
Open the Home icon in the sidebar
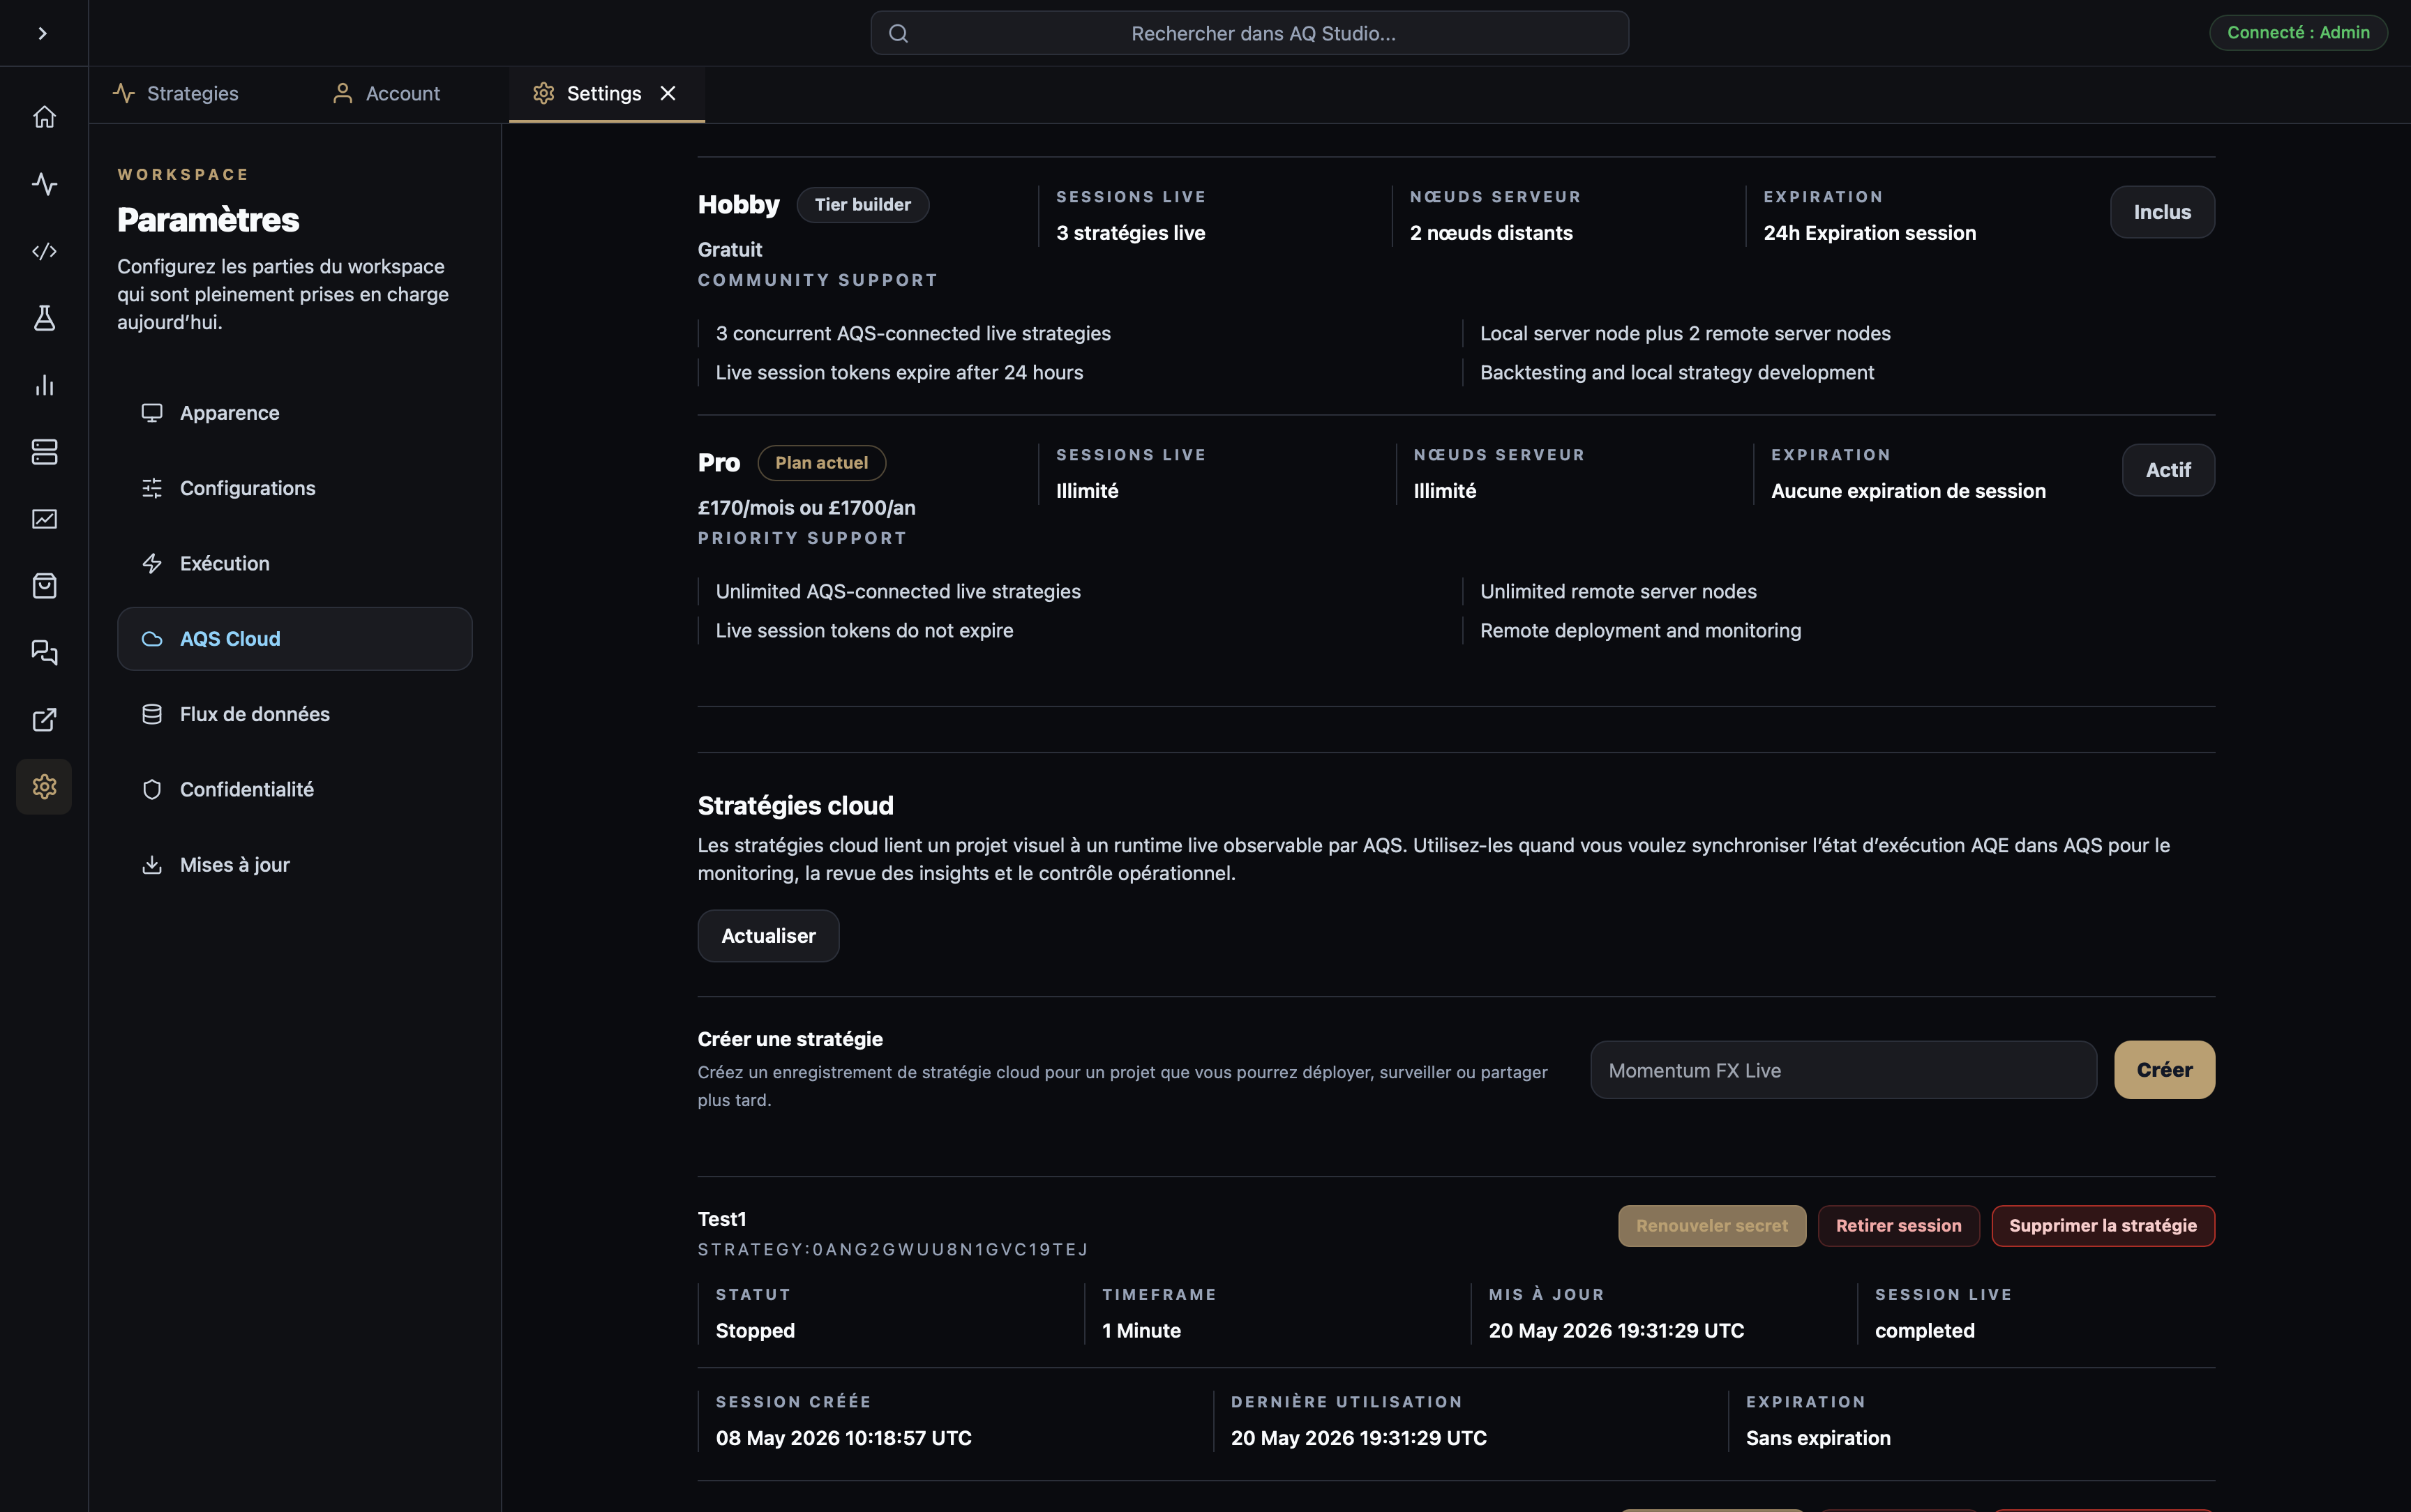tap(44, 117)
